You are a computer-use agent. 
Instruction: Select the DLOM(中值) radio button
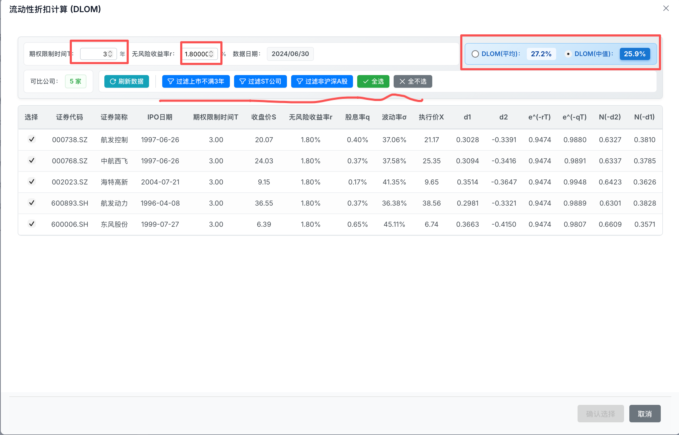click(x=568, y=54)
